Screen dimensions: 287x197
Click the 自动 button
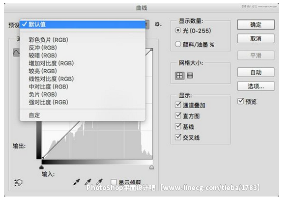256,72
